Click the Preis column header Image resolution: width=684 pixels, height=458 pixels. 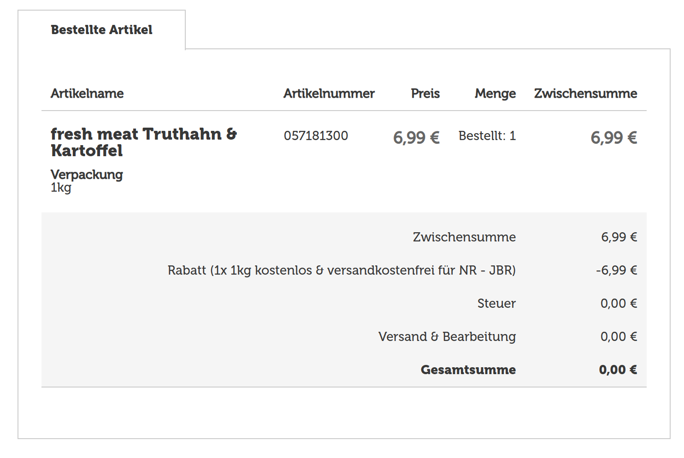point(425,94)
